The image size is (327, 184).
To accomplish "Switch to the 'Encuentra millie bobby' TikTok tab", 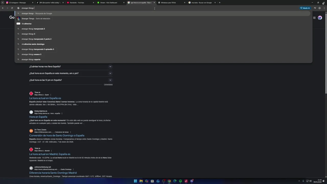I will click(50, 3).
